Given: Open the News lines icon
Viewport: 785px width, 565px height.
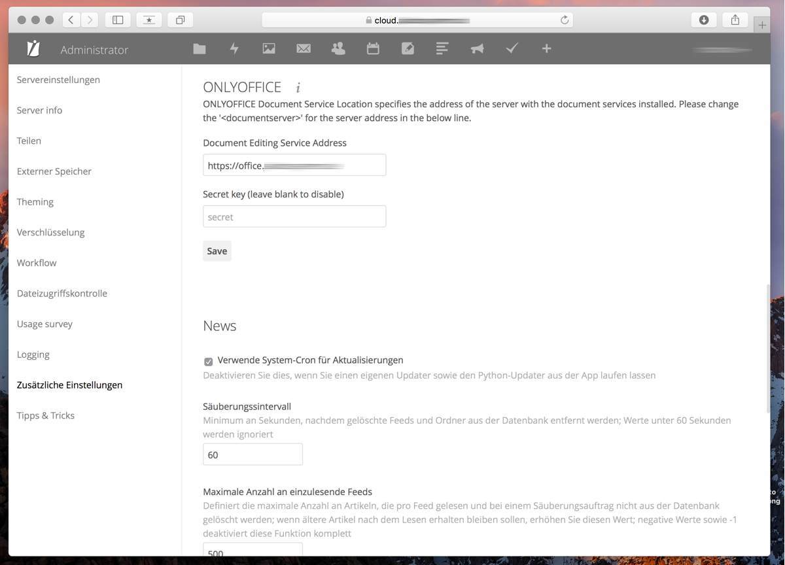Looking at the screenshot, I should point(442,48).
